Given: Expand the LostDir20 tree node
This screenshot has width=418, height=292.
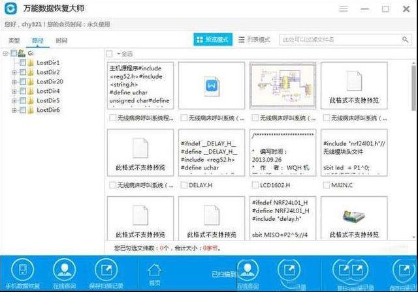Looking at the screenshot, I should pos(14,82).
